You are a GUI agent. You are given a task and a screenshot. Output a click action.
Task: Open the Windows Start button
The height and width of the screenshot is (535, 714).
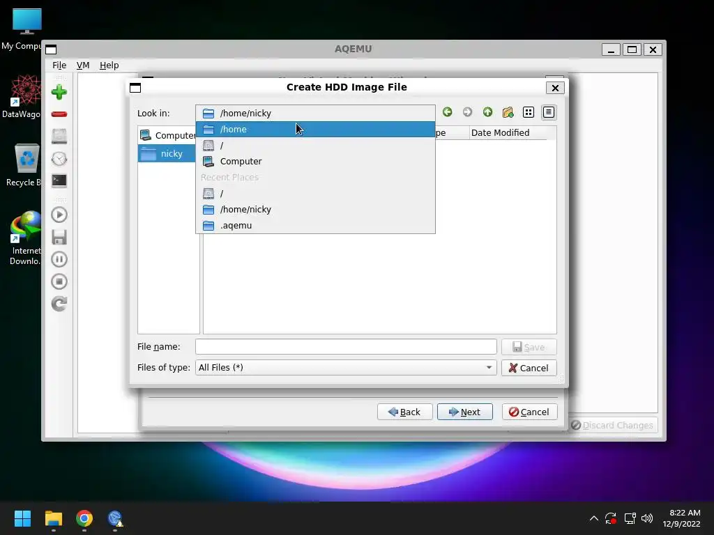pos(22,518)
